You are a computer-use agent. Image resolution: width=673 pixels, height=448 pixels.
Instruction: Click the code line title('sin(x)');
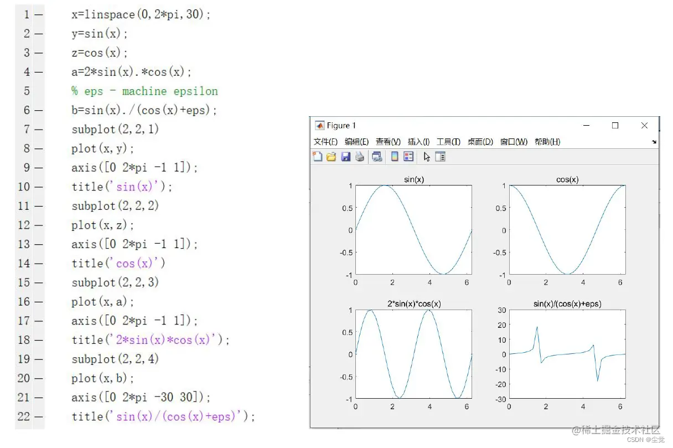pyautogui.click(x=122, y=187)
